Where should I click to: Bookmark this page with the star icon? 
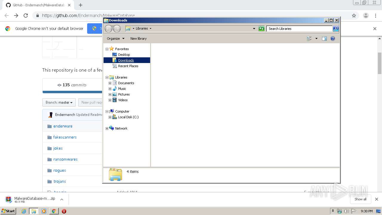tap(354, 16)
